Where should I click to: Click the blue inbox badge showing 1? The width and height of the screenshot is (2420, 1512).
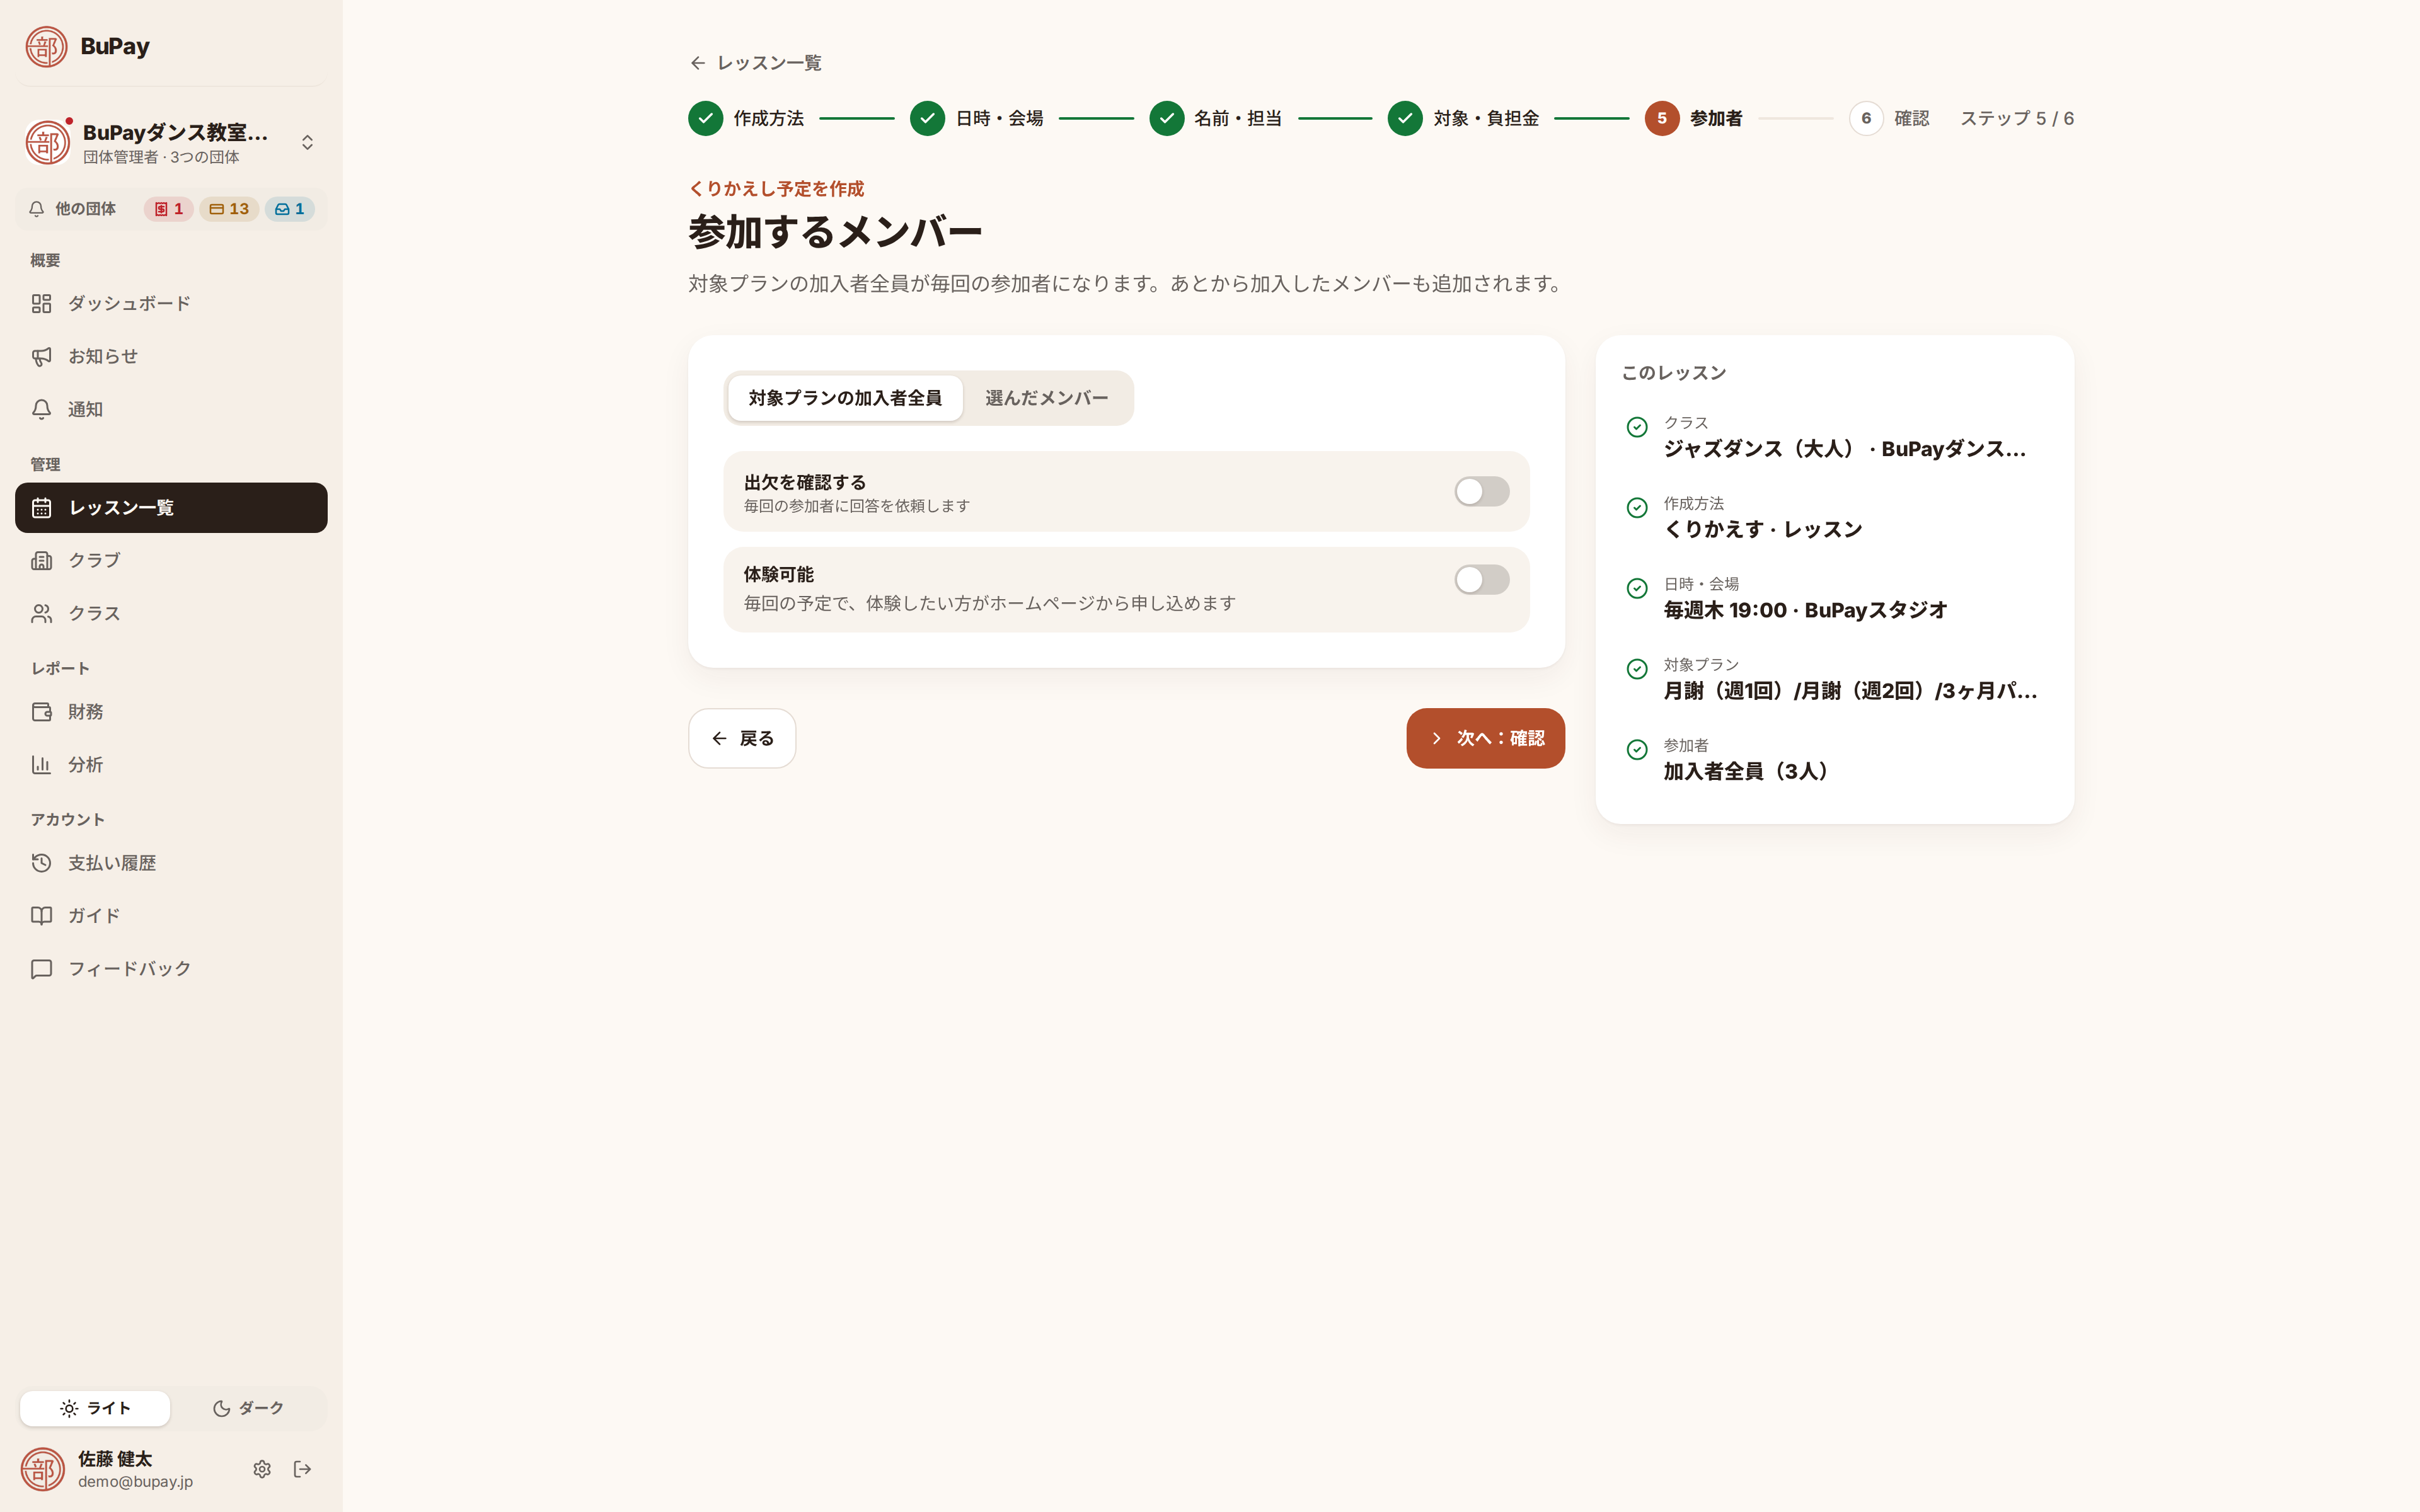tap(290, 209)
